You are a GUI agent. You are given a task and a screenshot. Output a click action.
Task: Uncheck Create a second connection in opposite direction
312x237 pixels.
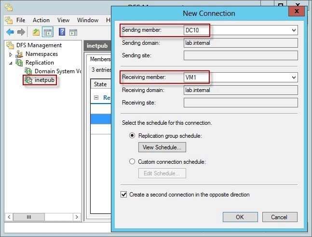tap(124, 194)
